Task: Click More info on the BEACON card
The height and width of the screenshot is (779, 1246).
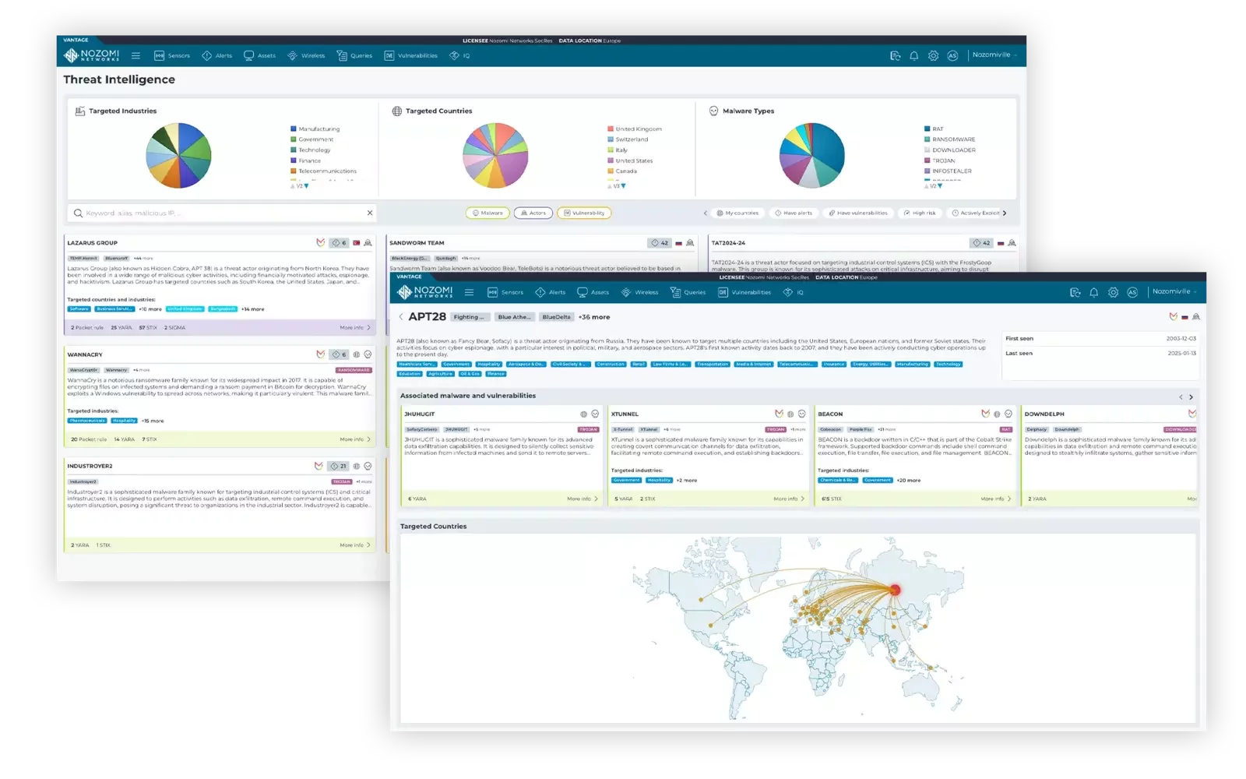Action: [x=996, y=499]
